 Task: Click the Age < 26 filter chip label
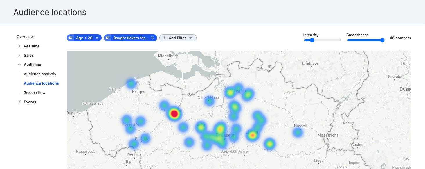[x=84, y=38]
